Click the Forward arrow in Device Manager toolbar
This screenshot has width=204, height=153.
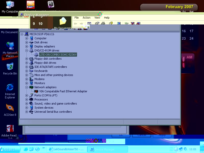(x=81, y=23)
